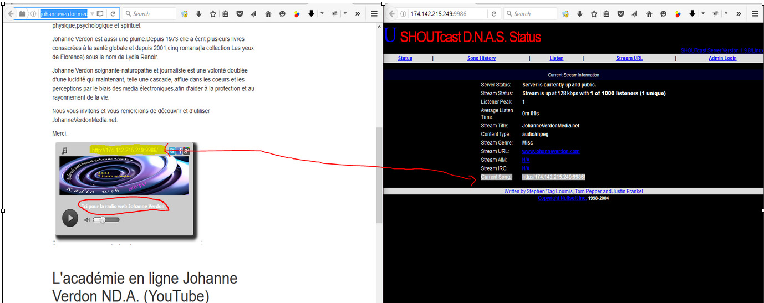764x303 pixels.
Task: Open downloads panel in right browser
Action: coord(580,14)
